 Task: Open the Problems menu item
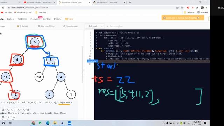pos(22,19)
